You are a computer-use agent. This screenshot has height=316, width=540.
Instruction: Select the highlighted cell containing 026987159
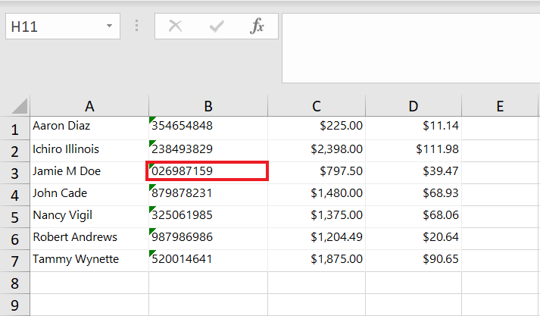coord(208,171)
